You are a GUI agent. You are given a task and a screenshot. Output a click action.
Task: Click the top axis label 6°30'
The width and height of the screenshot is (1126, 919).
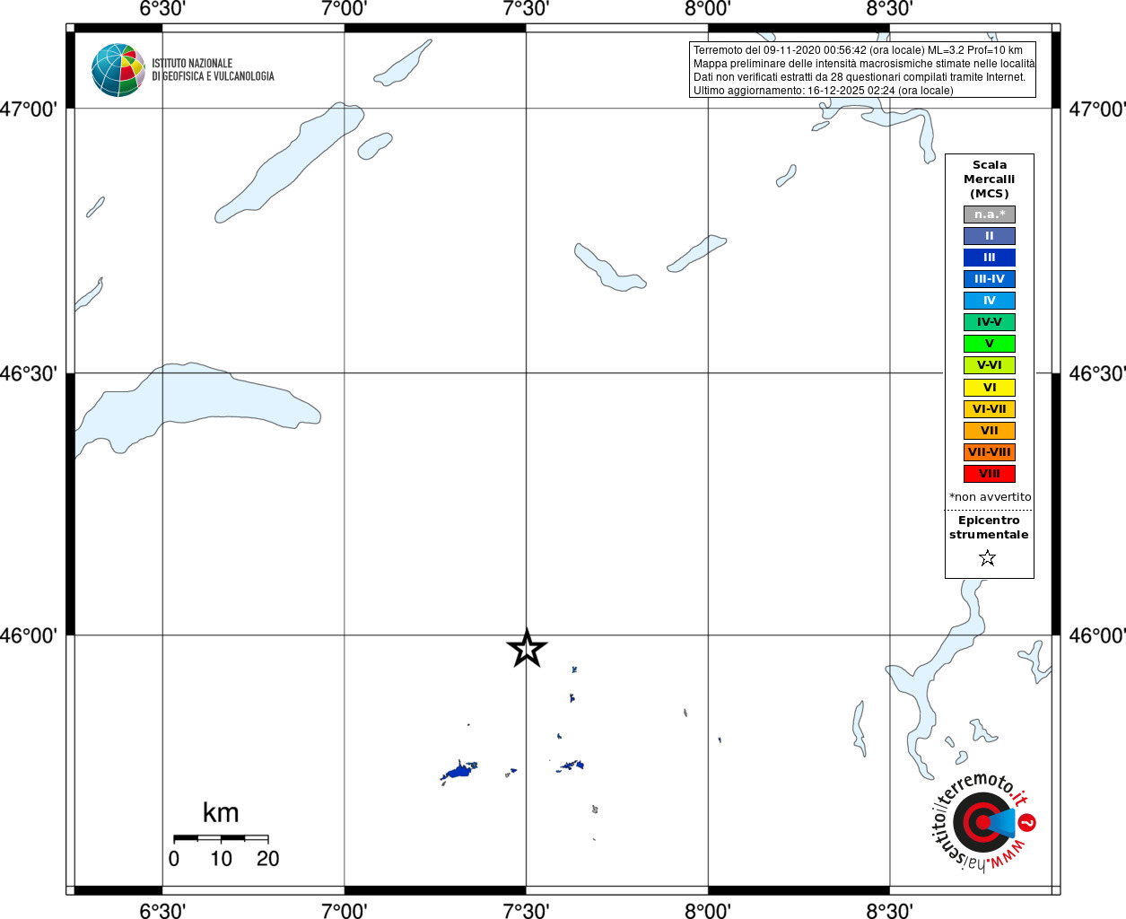point(162,9)
